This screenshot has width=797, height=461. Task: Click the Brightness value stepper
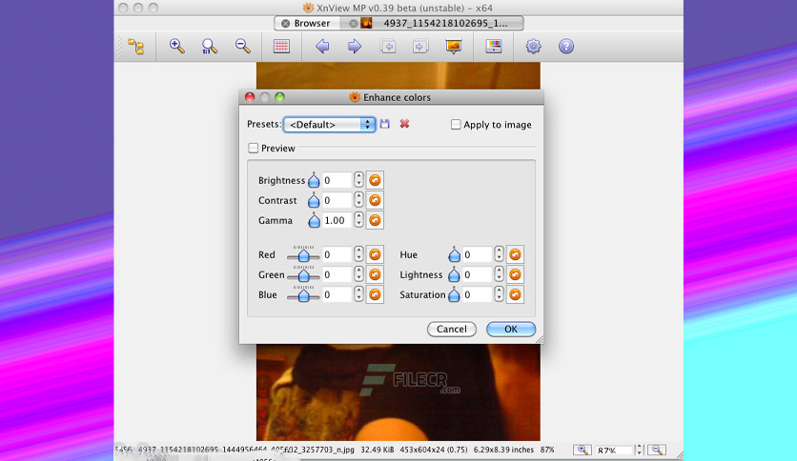click(x=358, y=180)
